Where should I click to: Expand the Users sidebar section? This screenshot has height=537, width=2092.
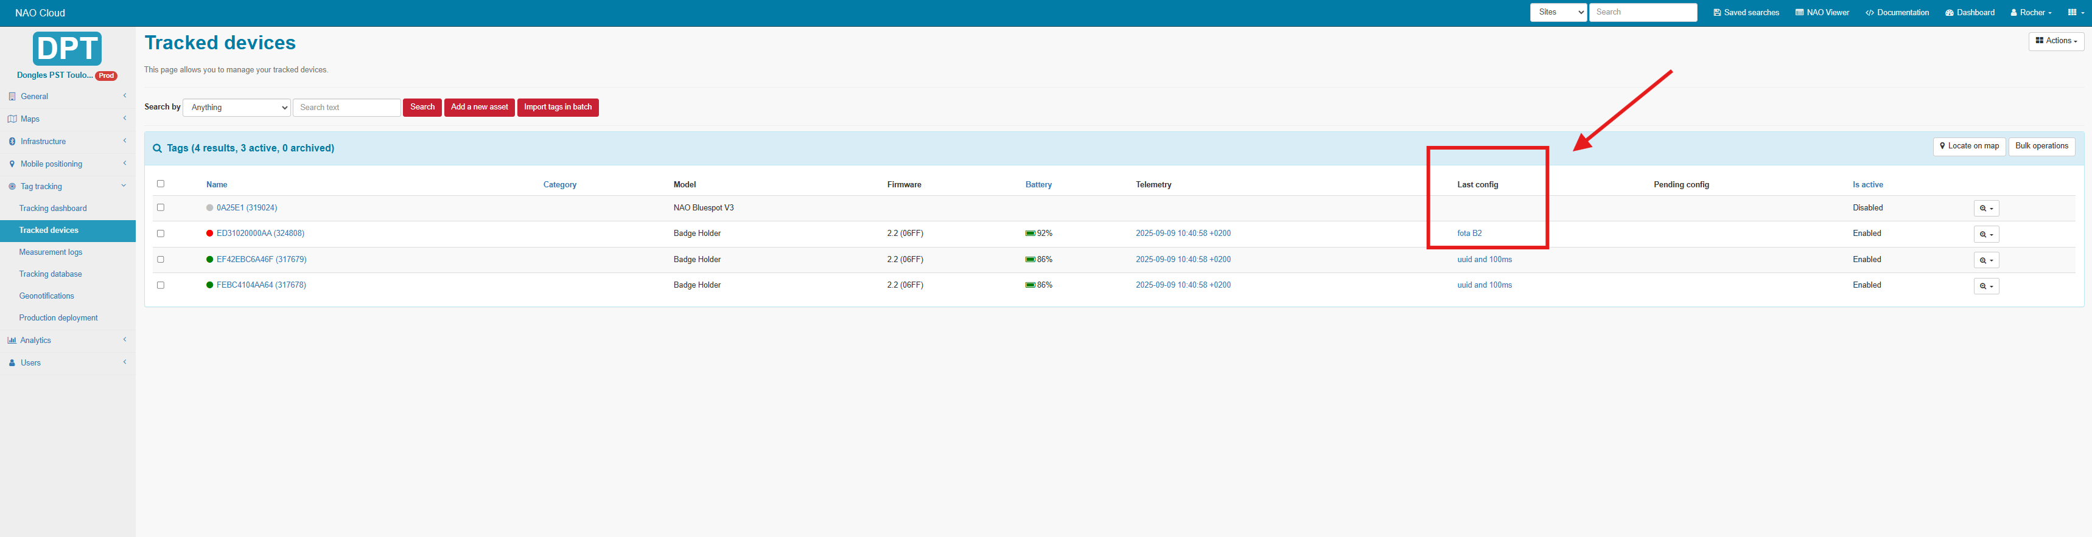pyautogui.click(x=68, y=364)
